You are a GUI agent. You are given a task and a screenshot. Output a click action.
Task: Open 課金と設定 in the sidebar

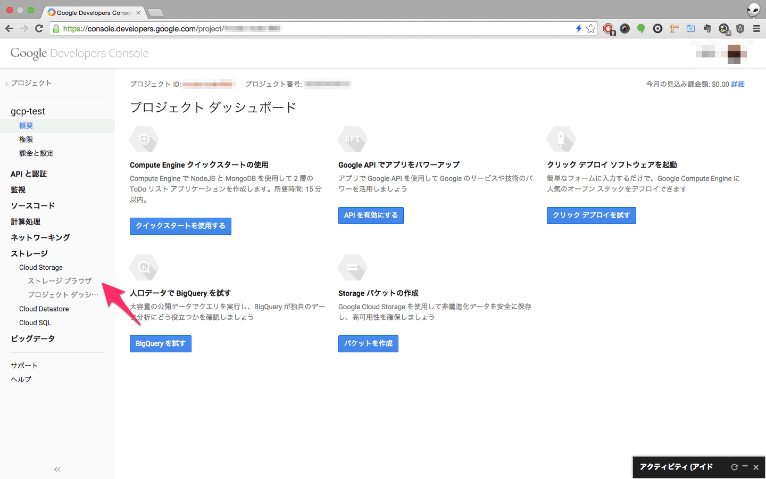click(x=36, y=153)
